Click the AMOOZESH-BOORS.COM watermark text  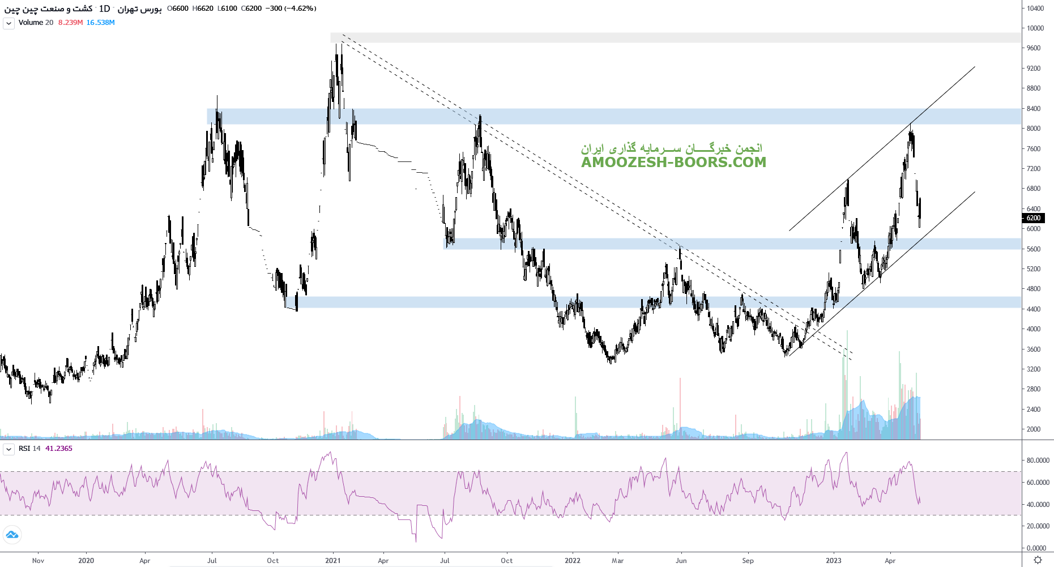673,162
